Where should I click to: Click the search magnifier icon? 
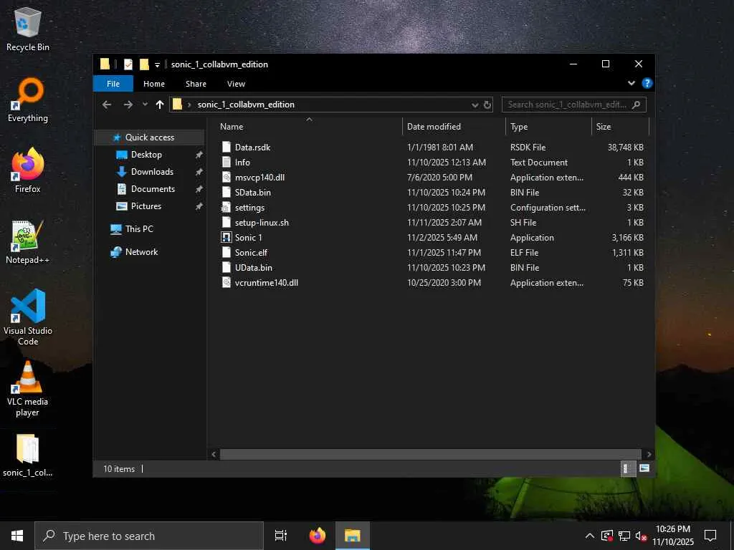(x=637, y=105)
